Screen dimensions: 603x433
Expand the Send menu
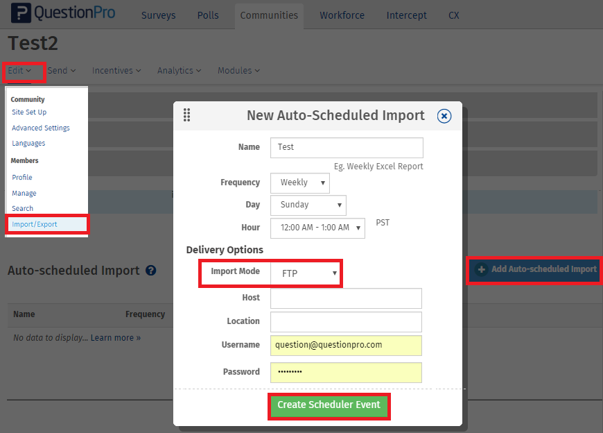pos(61,70)
